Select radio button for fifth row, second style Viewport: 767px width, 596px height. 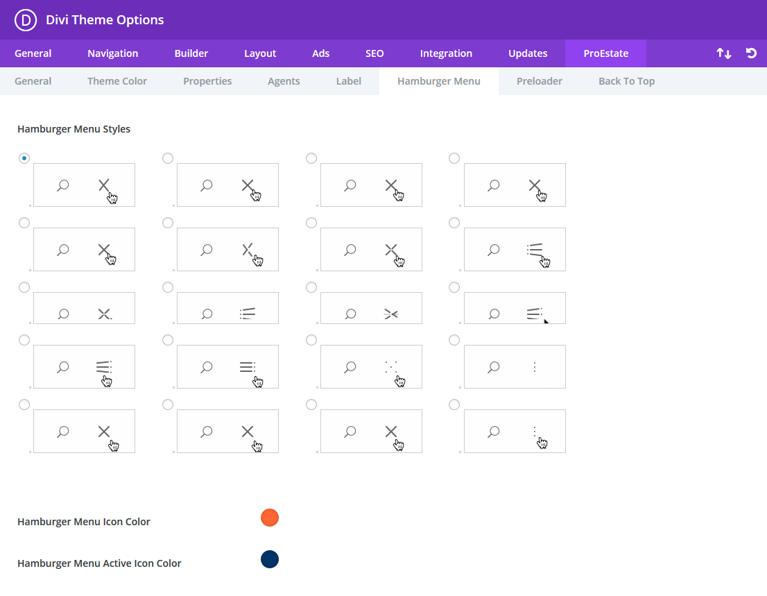coord(168,405)
